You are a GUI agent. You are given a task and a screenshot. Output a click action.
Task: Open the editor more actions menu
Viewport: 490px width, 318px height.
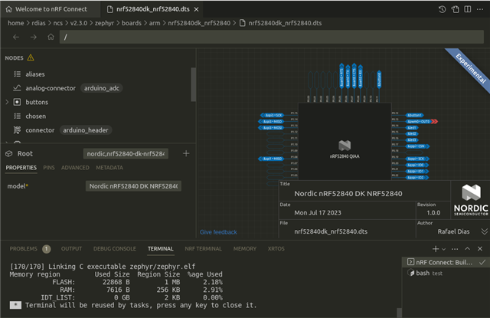point(480,9)
